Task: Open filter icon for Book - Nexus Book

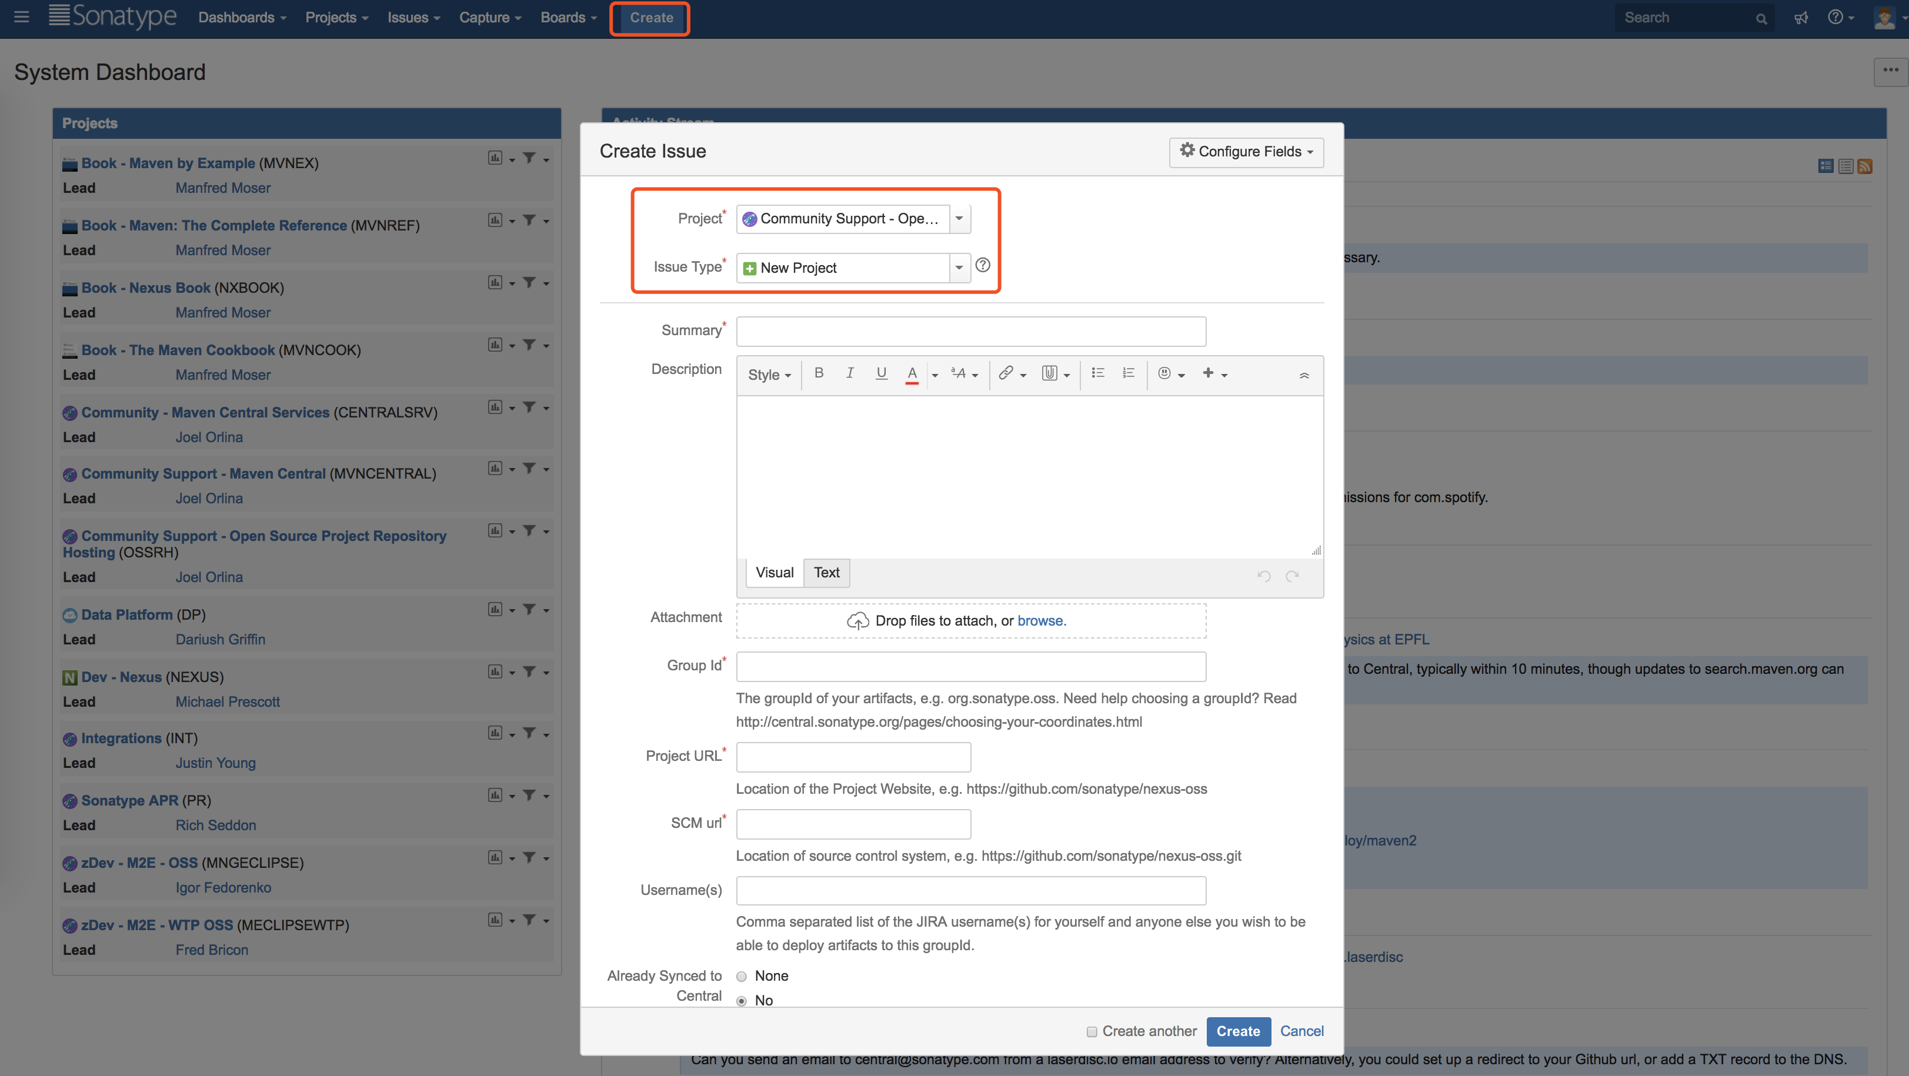Action: tap(529, 282)
